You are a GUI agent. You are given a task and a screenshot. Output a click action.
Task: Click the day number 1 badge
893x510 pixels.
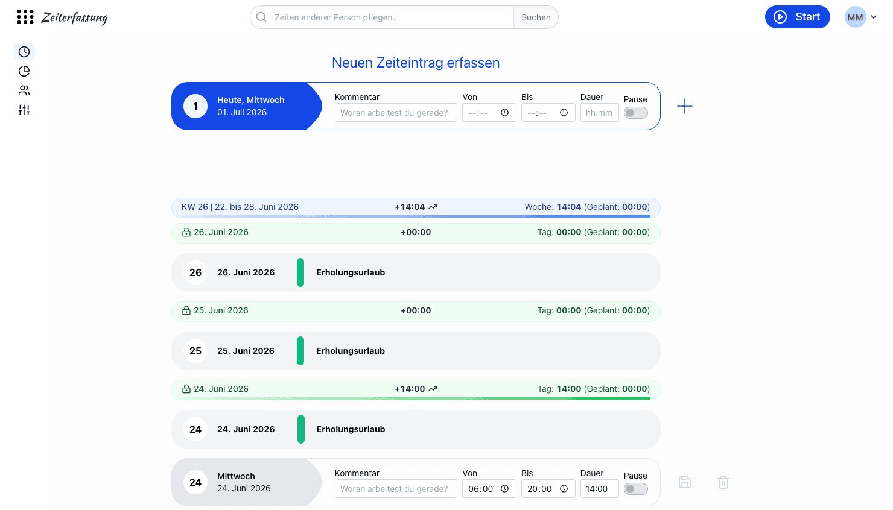[x=195, y=106]
